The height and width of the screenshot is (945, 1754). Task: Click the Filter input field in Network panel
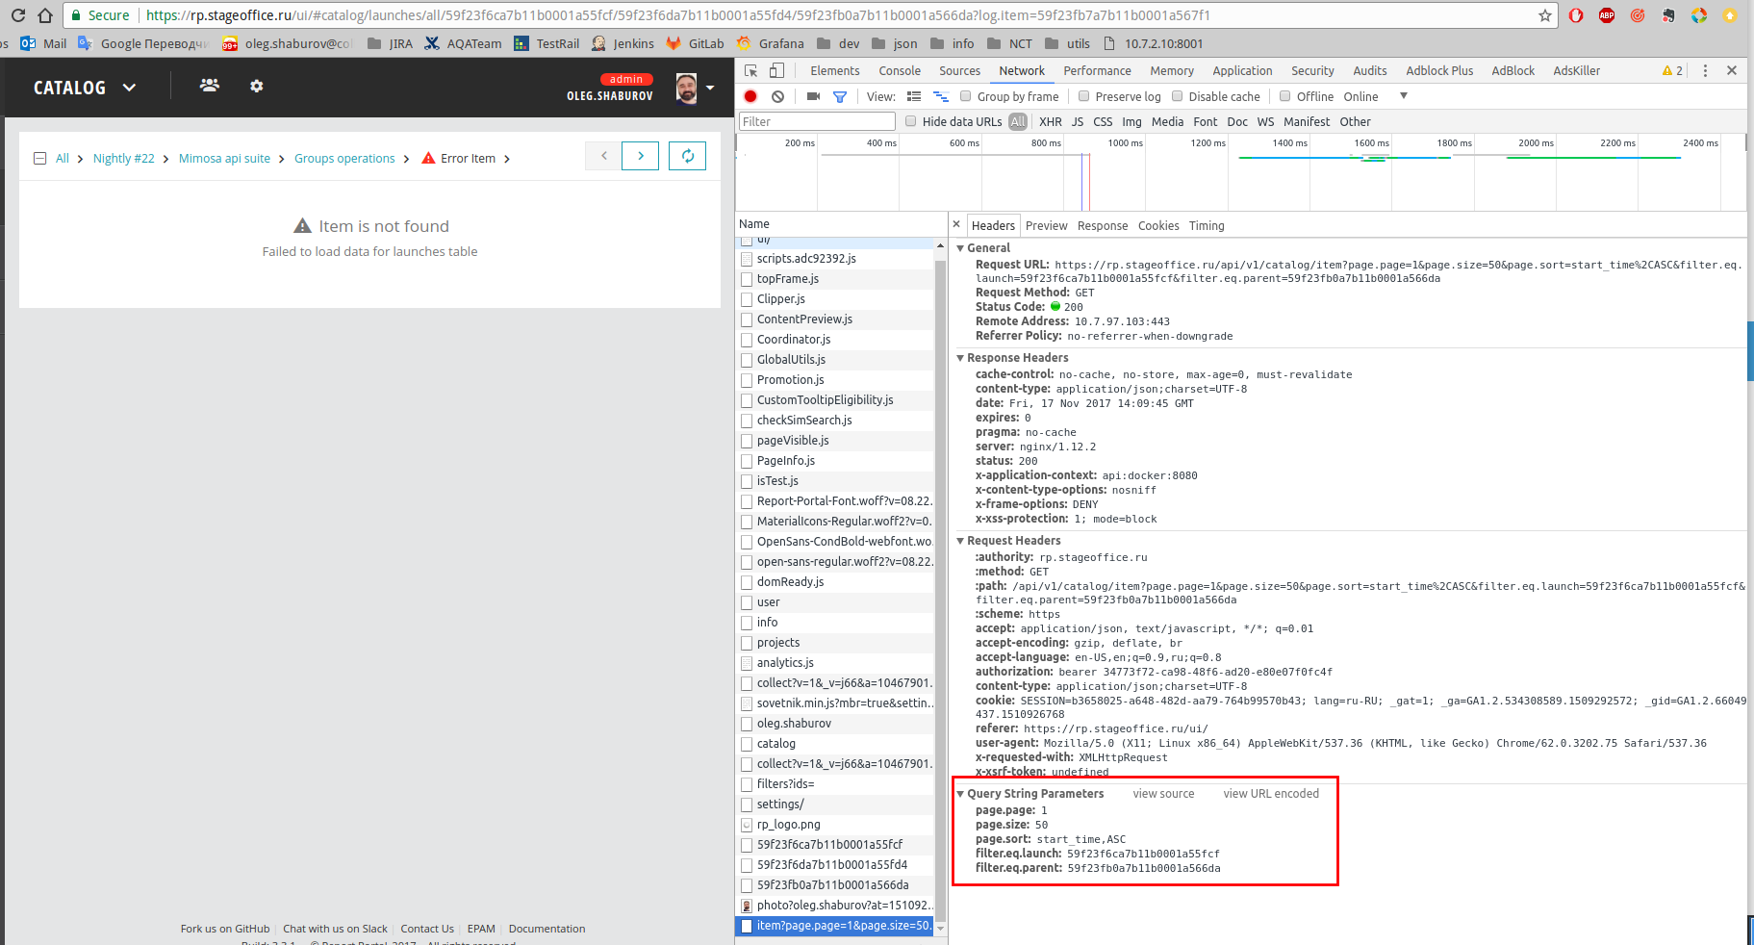click(x=816, y=120)
